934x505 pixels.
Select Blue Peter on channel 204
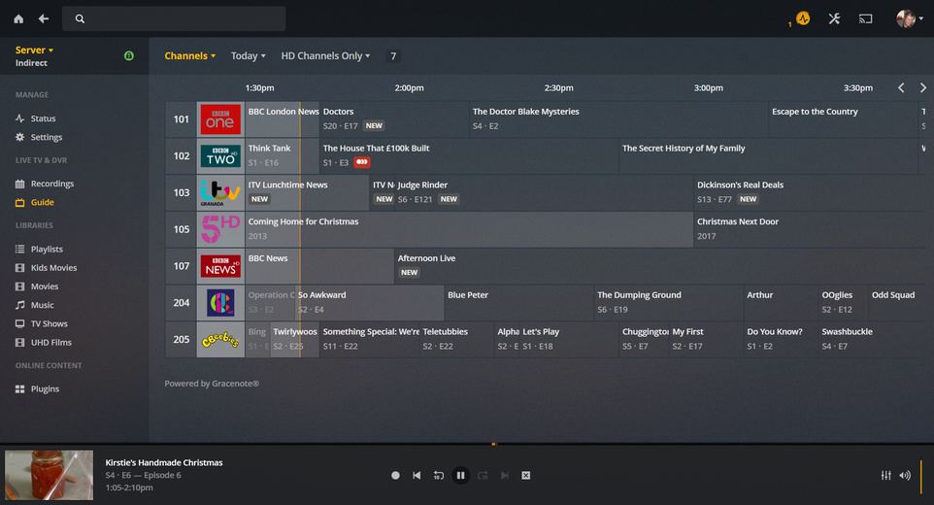click(x=518, y=303)
